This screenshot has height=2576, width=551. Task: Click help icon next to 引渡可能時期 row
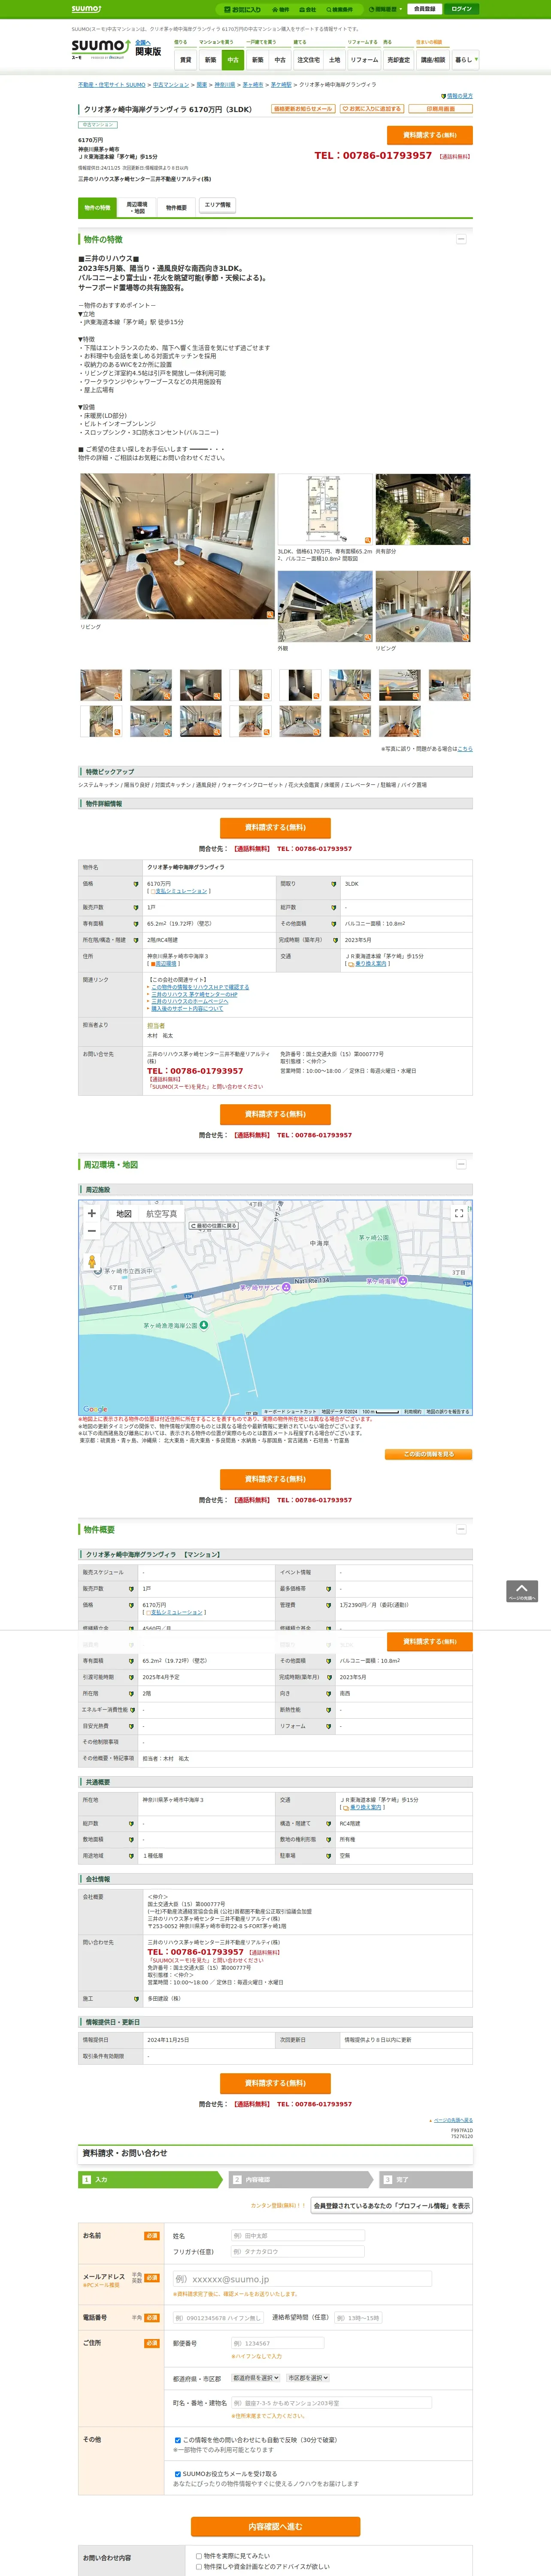click(x=131, y=1677)
